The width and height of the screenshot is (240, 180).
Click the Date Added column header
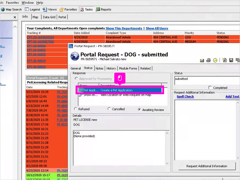tap(82, 33)
